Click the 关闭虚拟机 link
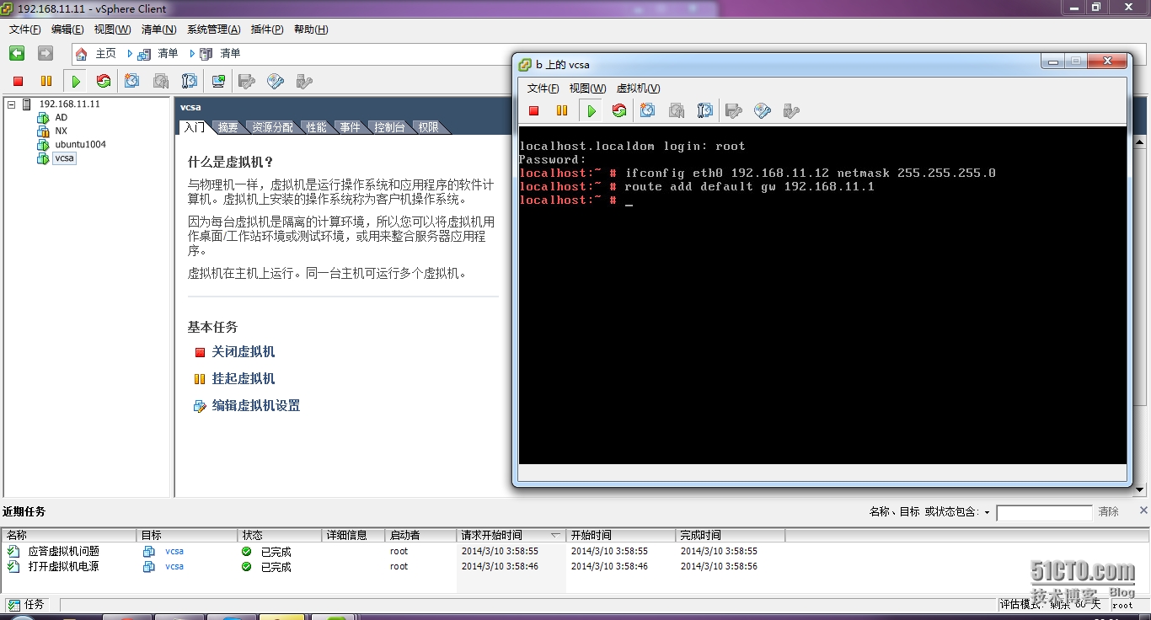Viewport: 1151px width, 620px height. click(x=244, y=352)
